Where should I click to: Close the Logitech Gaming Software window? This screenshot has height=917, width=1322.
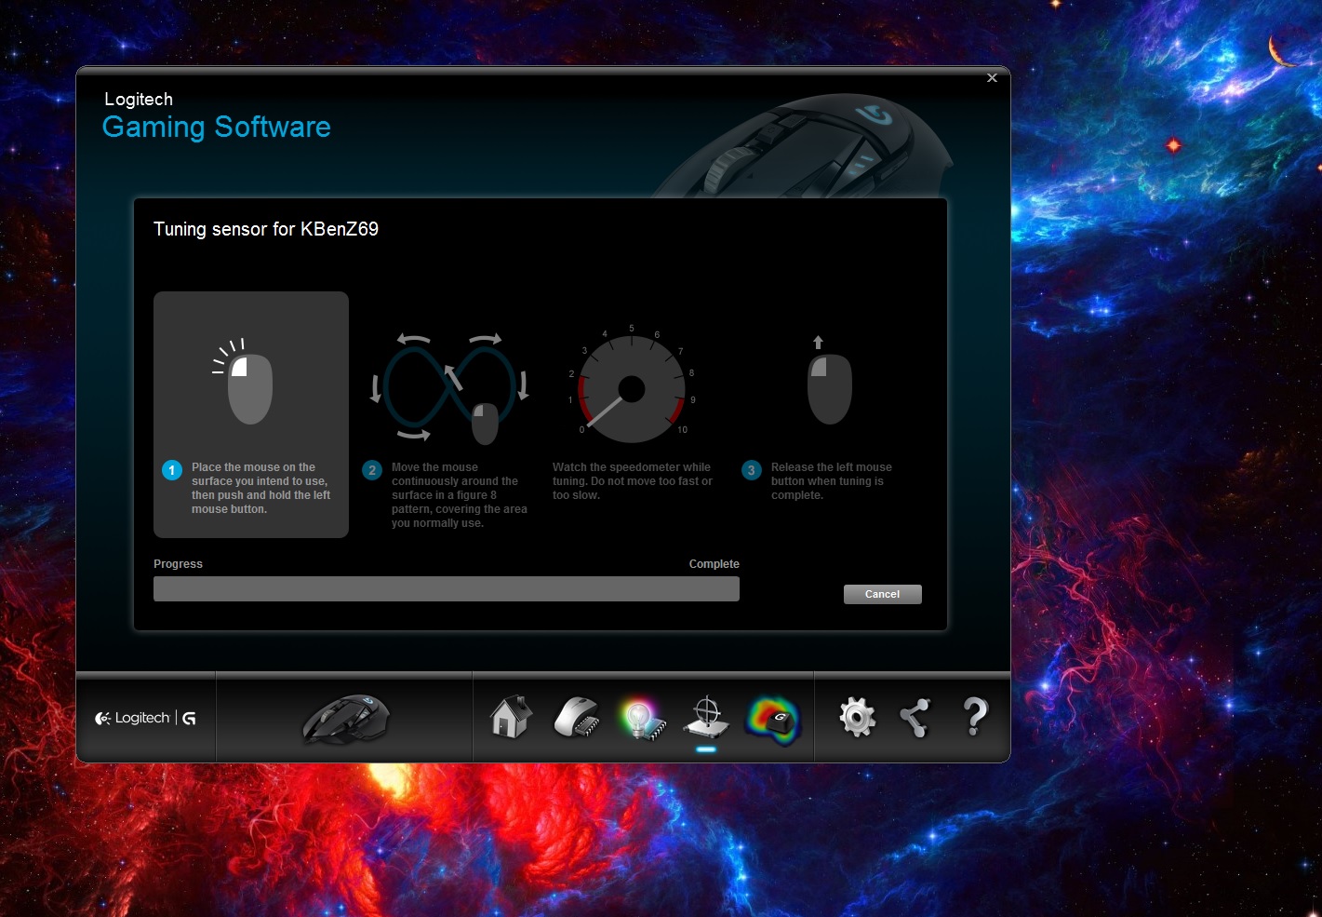[992, 78]
